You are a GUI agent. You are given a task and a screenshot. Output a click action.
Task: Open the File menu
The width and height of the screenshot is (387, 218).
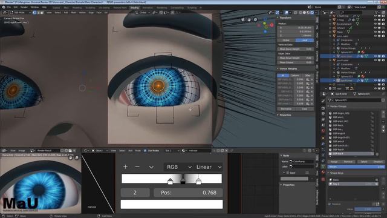[9, 7]
